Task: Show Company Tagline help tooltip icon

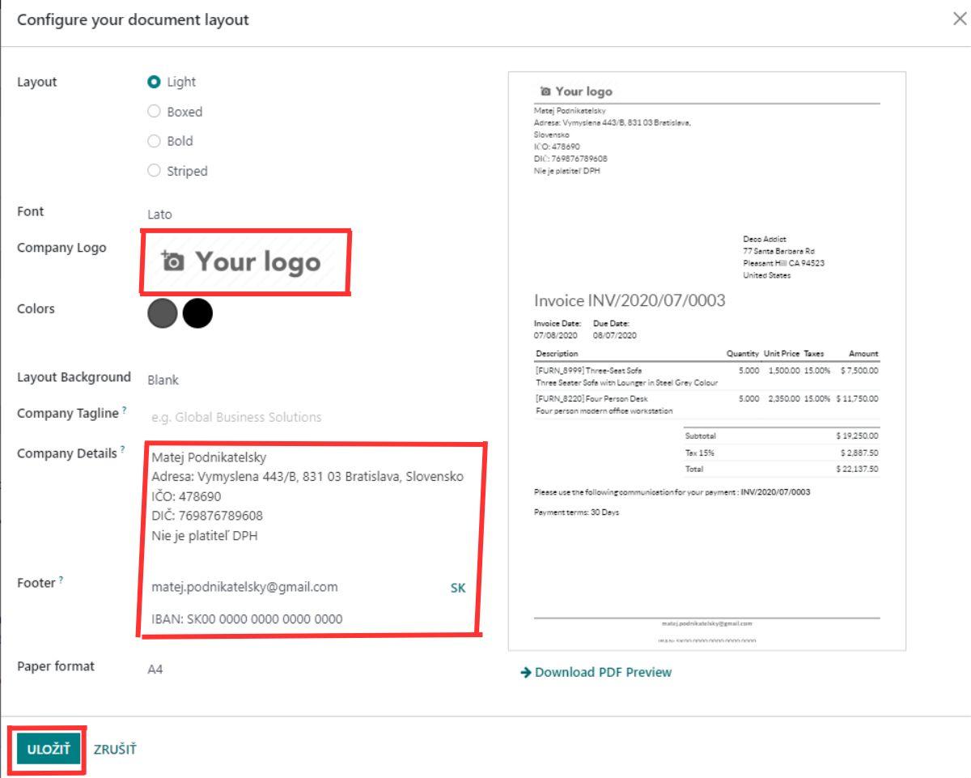Action: [124, 411]
